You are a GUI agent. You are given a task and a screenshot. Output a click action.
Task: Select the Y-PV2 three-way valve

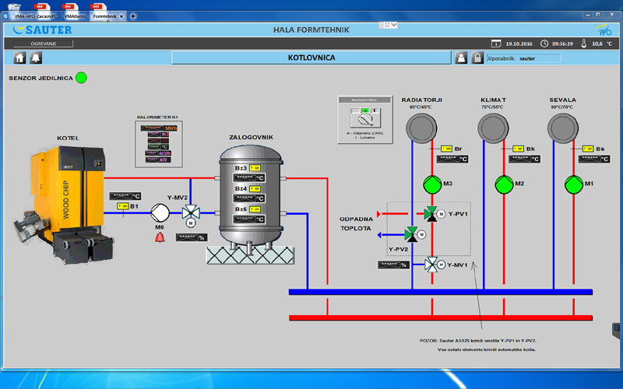414,235
